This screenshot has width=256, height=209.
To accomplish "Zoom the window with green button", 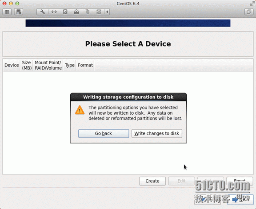I will click(17, 4).
